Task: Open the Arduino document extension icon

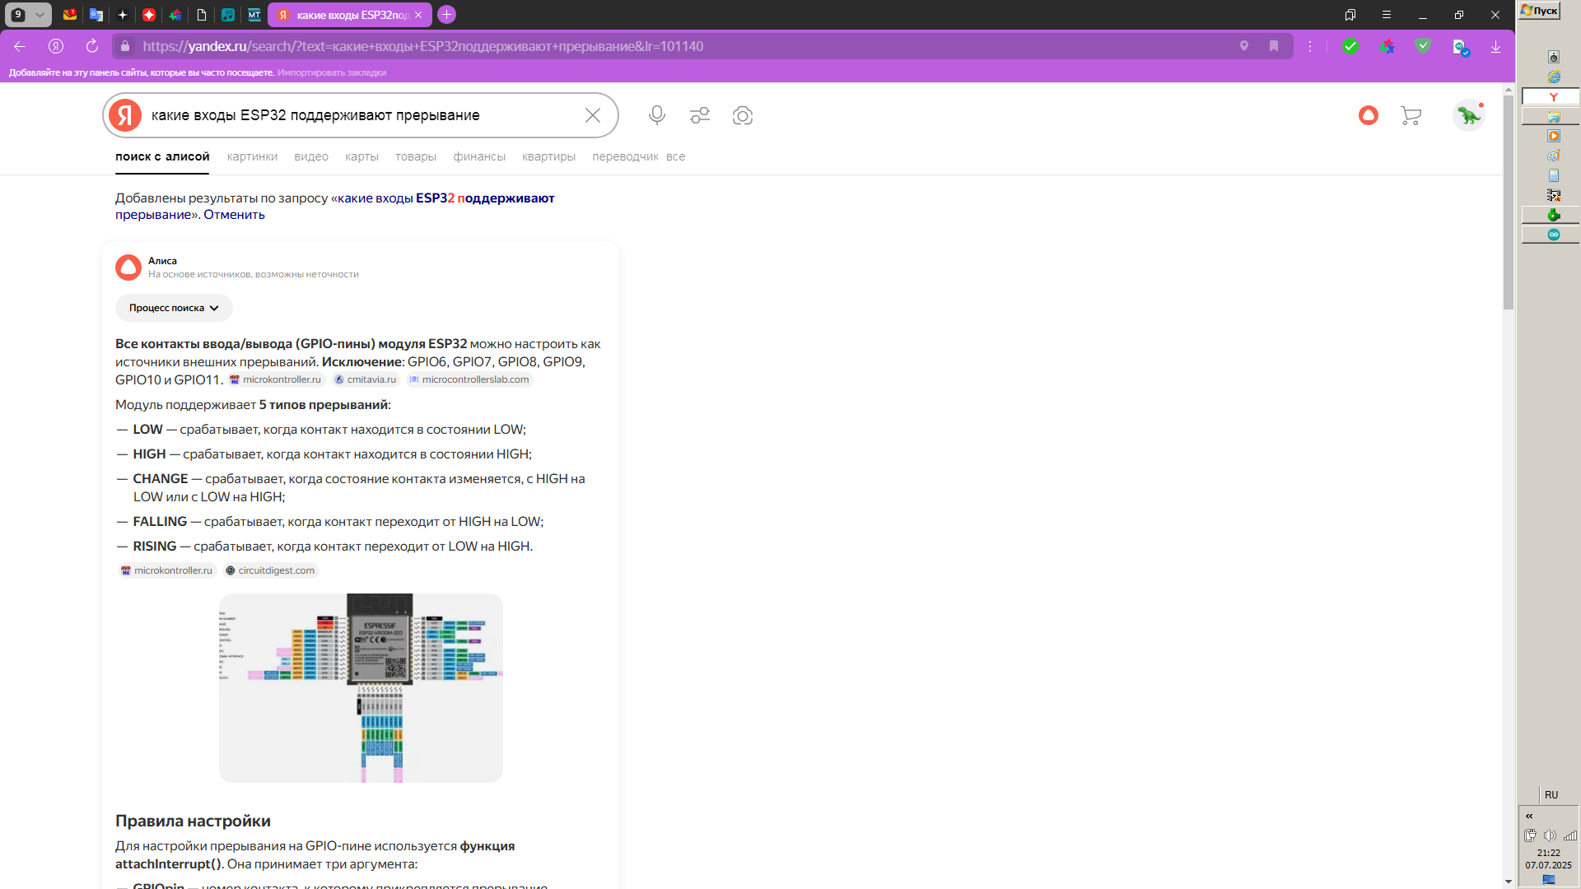Action: (x=1461, y=48)
